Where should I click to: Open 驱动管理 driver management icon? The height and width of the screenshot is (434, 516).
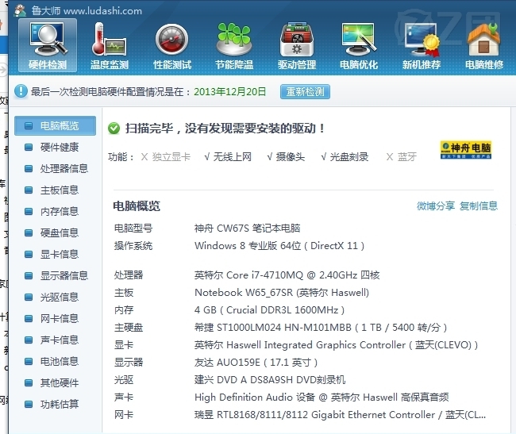297,45
